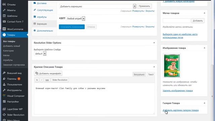215x121 pixels.
Task: Click the bold b editor button
Action: coord(37,80)
